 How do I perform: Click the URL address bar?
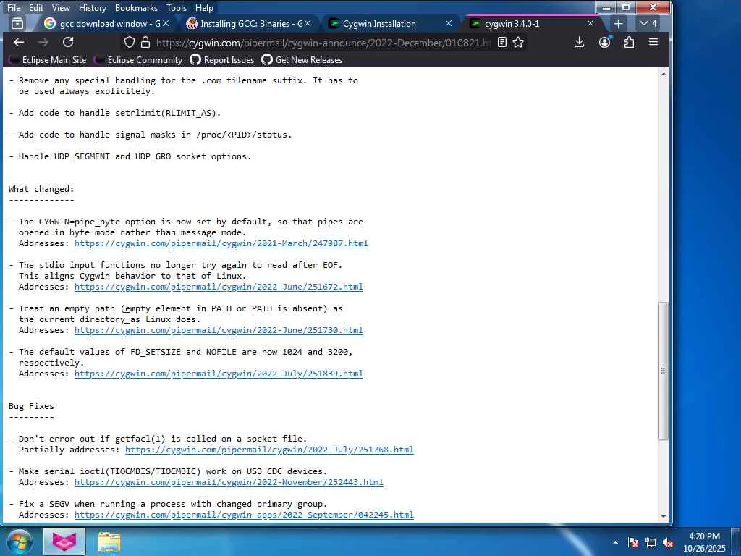(323, 43)
